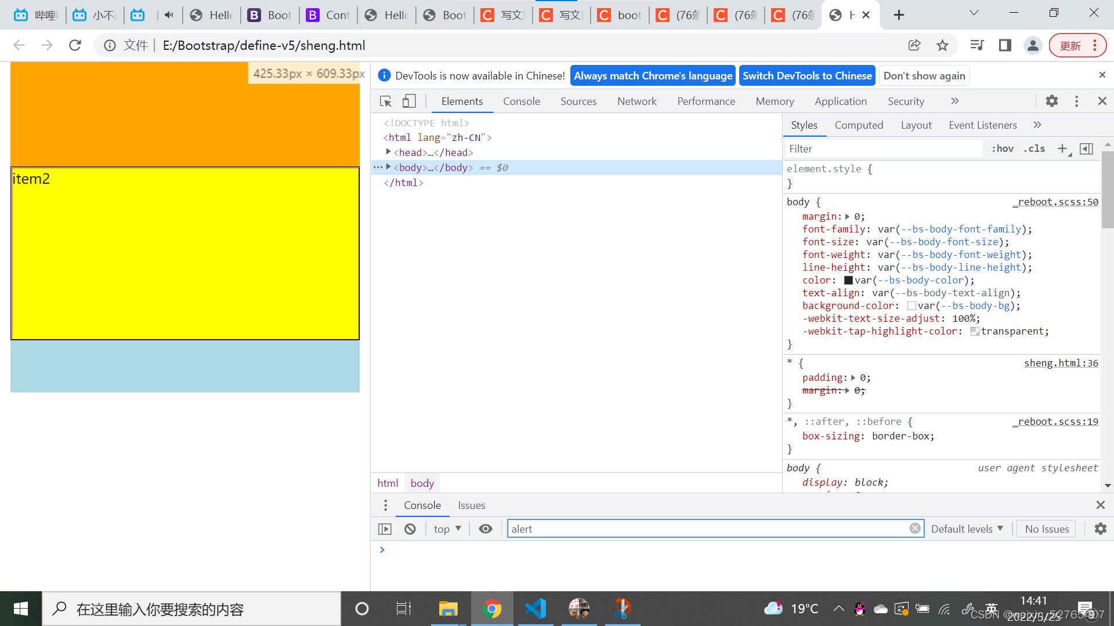Open a new browser tab
The image size is (1114, 626).
[x=899, y=15]
